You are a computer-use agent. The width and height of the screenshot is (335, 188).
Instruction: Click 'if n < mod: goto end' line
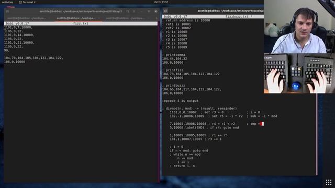tap(189, 151)
